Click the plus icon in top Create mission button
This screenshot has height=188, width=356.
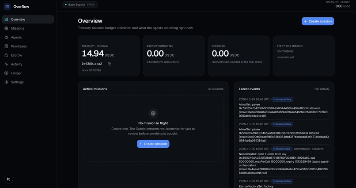point(305,21)
